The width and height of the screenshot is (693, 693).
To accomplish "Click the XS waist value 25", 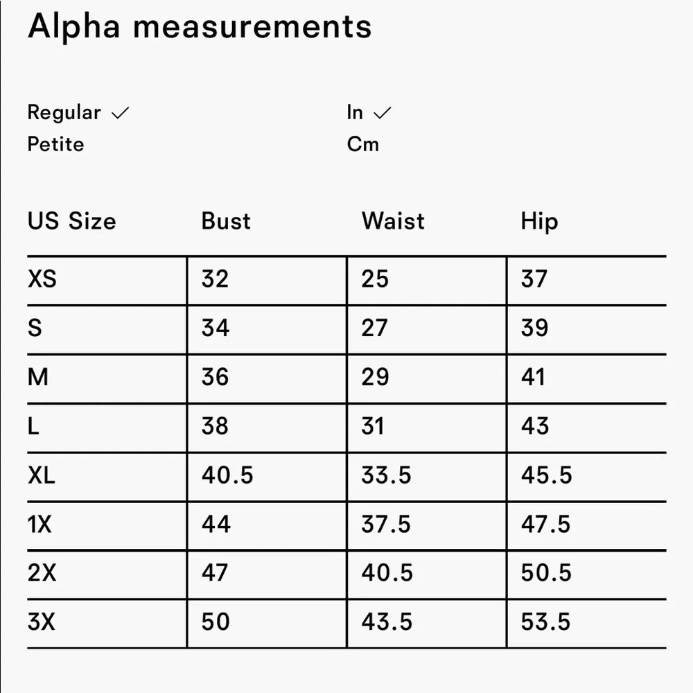I will (375, 279).
